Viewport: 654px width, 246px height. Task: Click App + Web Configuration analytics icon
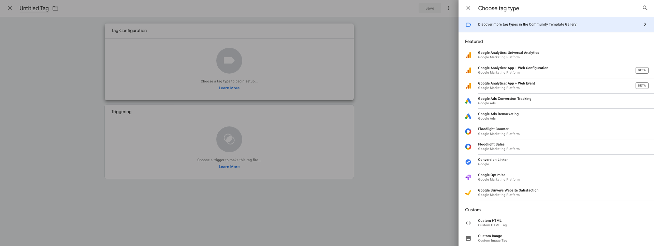[x=468, y=71]
